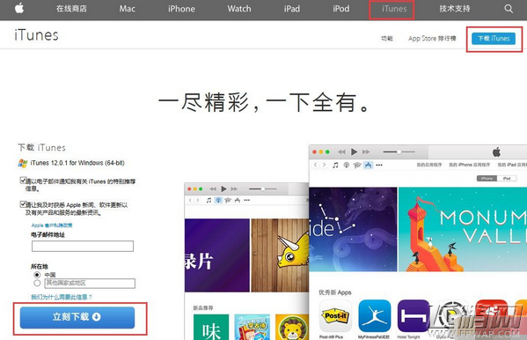
Task: Open the 我们为什么需要此信息 link
Action: click(62, 297)
